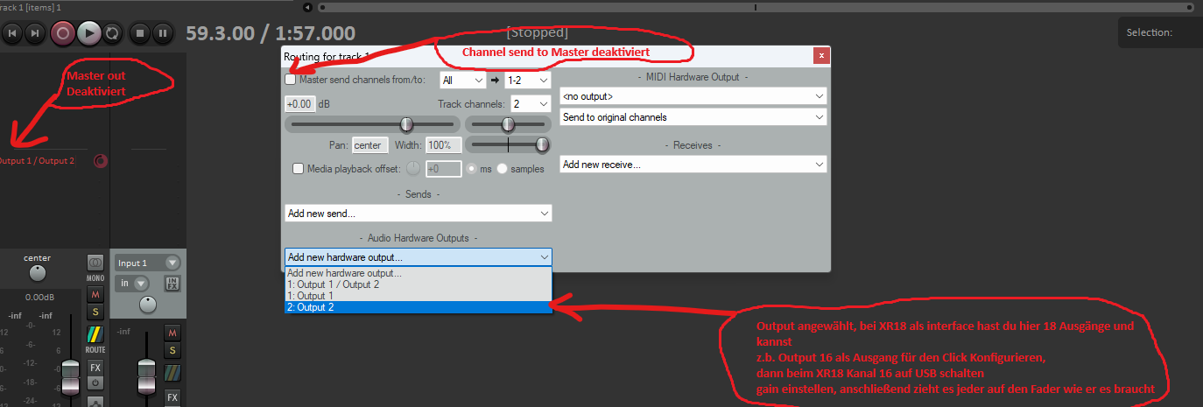Close the Routing for track window

coord(820,55)
